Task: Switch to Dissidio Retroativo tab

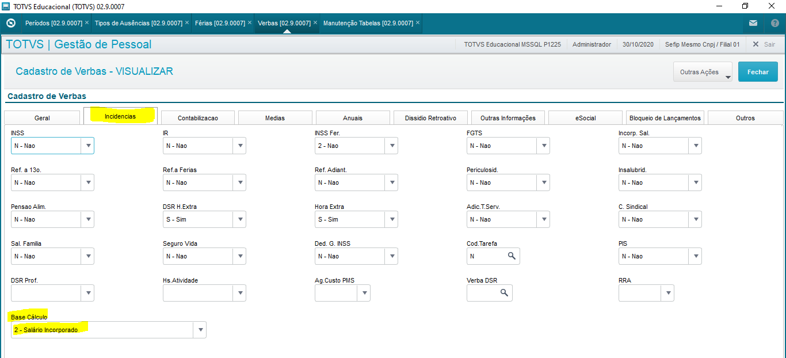Action: [x=430, y=117]
